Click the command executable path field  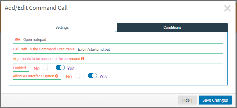tap(150, 50)
